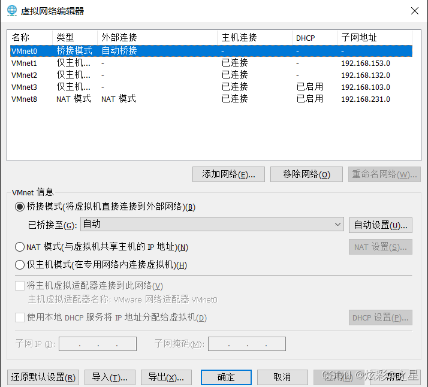This screenshot has height=387, width=428.
Task: Click the 确定 button
Action: tap(226, 377)
